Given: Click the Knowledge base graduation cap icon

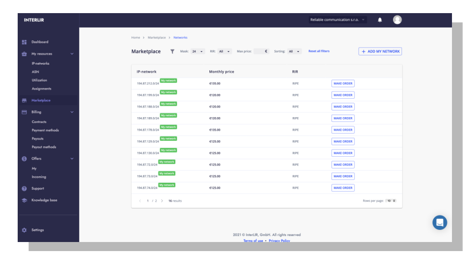Looking at the screenshot, I should pos(24,200).
